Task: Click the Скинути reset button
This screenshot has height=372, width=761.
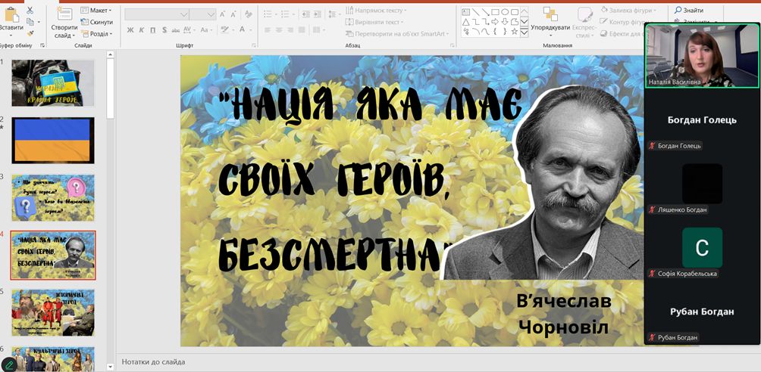Action: click(x=100, y=22)
